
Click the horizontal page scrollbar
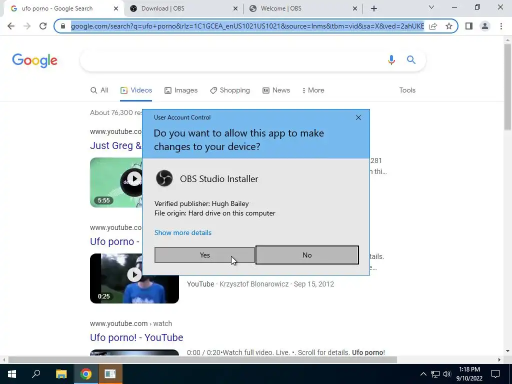click(202, 359)
